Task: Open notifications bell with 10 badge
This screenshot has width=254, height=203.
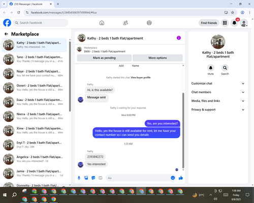Action: click(x=234, y=23)
